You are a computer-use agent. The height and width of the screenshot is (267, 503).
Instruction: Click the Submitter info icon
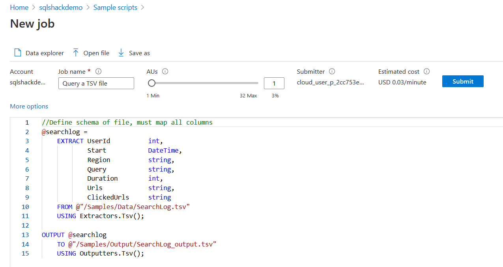pyautogui.click(x=332, y=71)
